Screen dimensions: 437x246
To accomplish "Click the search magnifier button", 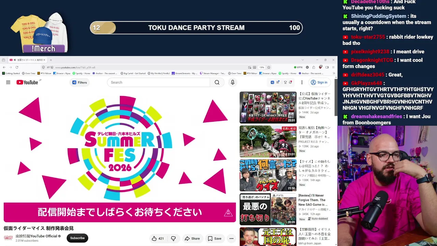I will (x=217, y=82).
